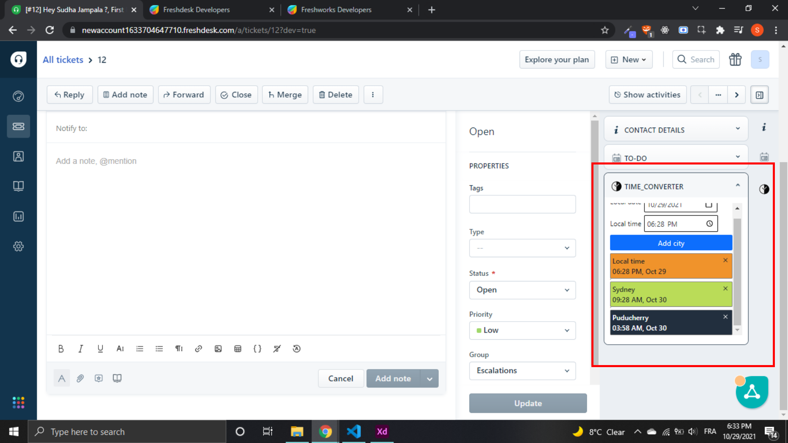Open the Status dropdown
Screen dimensions: 788x443
click(x=522, y=290)
